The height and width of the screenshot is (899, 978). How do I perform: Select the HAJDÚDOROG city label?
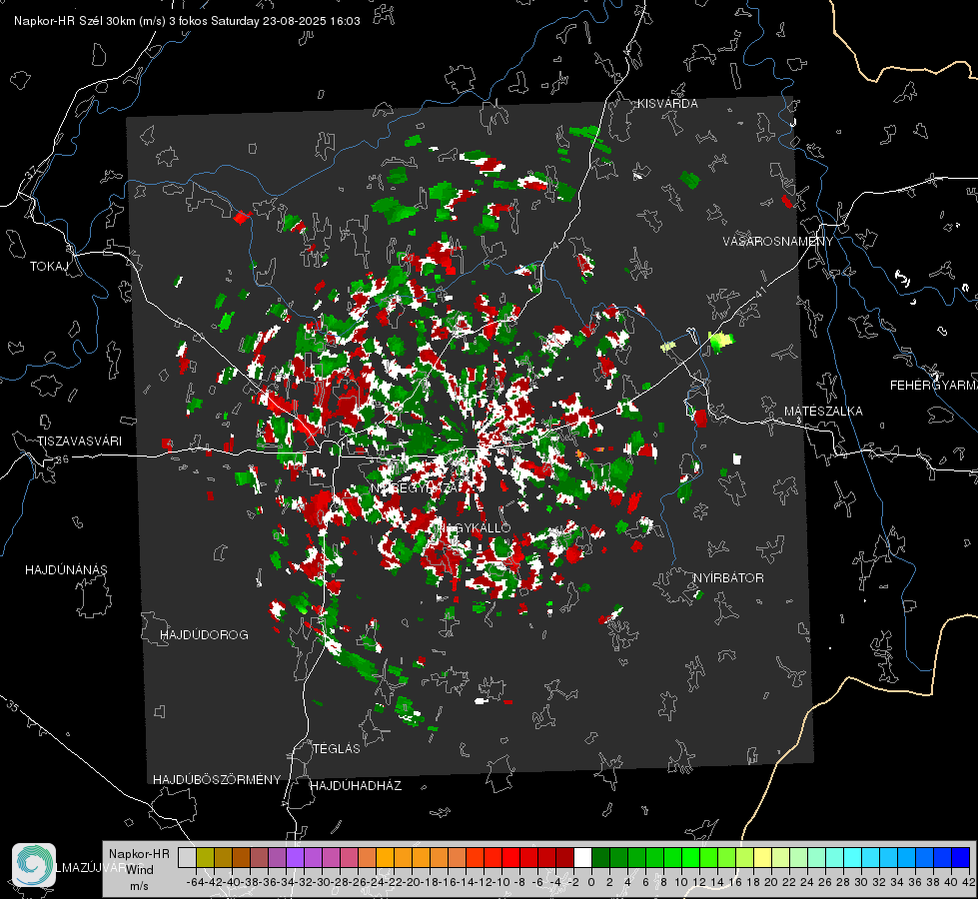[204, 635]
